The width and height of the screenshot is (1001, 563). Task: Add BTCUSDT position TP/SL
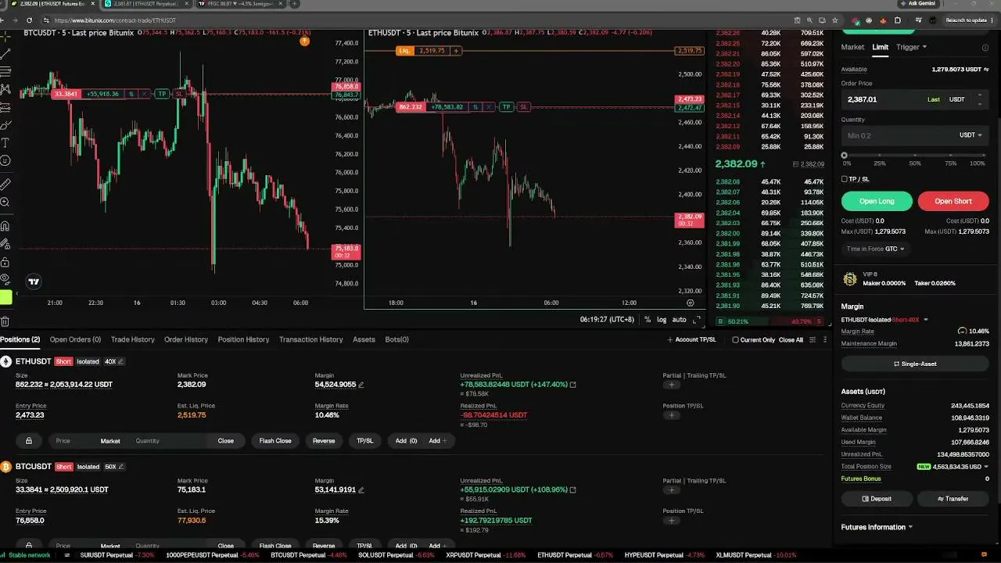(671, 520)
